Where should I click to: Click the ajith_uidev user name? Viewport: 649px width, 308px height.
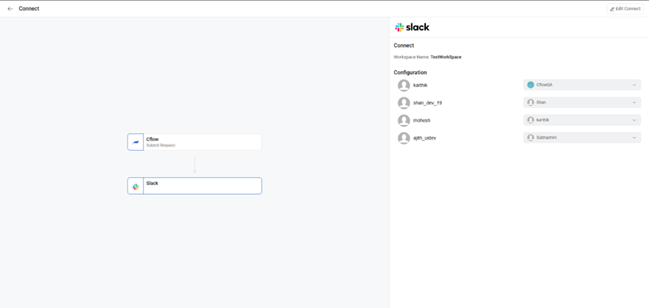point(425,138)
